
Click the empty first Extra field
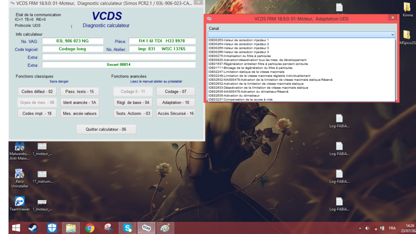pyautogui.click(x=118, y=57)
